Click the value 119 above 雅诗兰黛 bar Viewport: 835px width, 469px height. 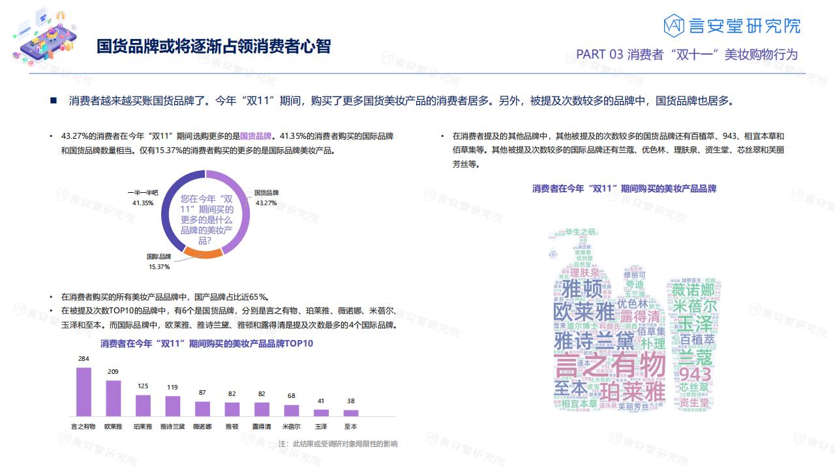coord(172,388)
